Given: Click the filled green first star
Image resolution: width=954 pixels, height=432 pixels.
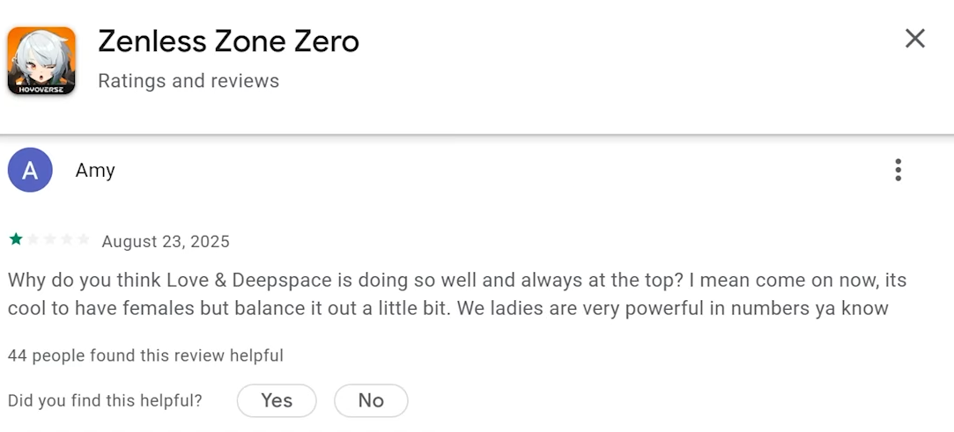Looking at the screenshot, I should pos(16,239).
